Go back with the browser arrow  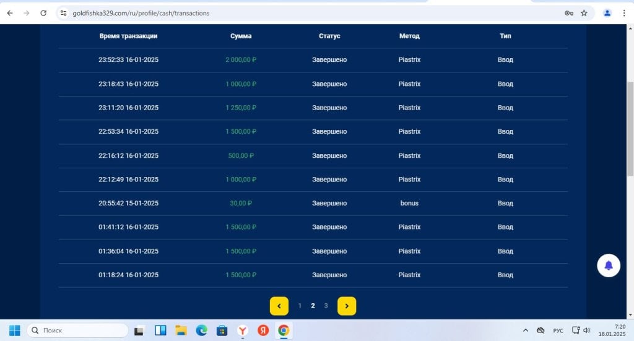10,13
